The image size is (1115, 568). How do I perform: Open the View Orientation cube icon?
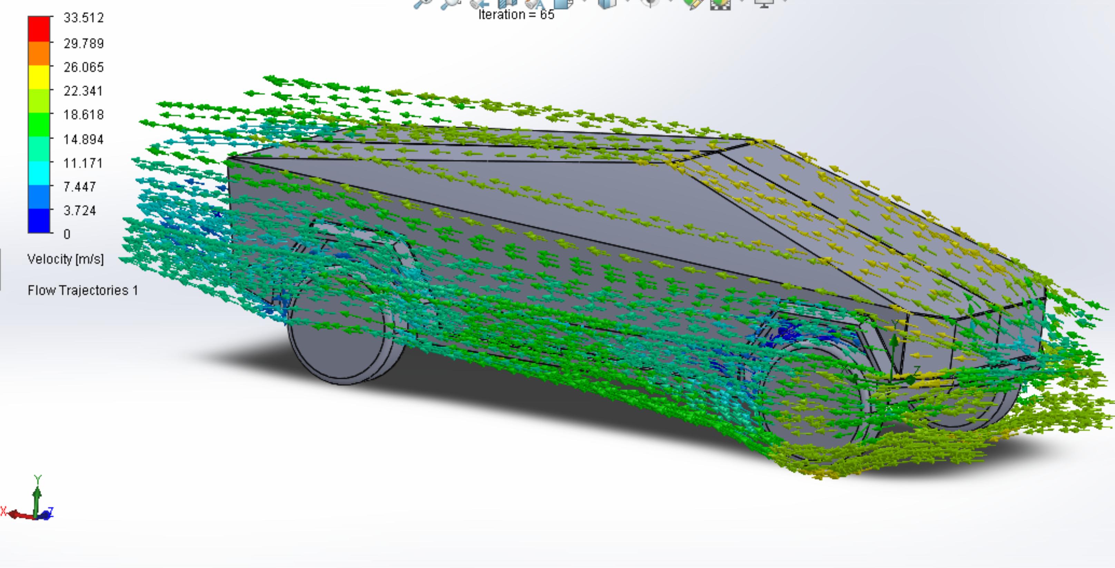tap(564, 4)
